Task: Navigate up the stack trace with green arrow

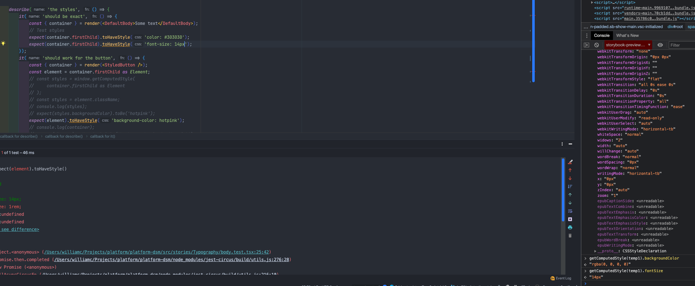Action: (570, 194)
